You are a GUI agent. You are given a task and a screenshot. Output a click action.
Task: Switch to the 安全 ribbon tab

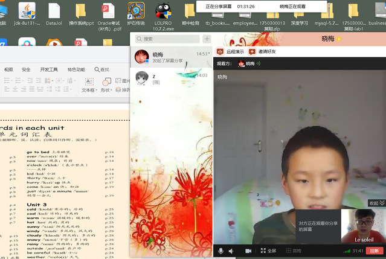click(26, 69)
